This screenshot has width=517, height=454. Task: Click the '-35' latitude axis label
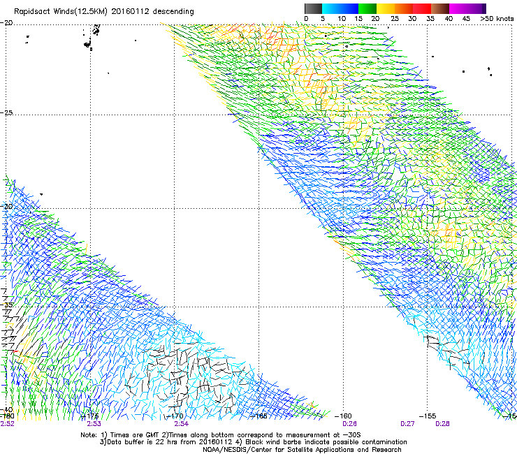pos(6,305)
